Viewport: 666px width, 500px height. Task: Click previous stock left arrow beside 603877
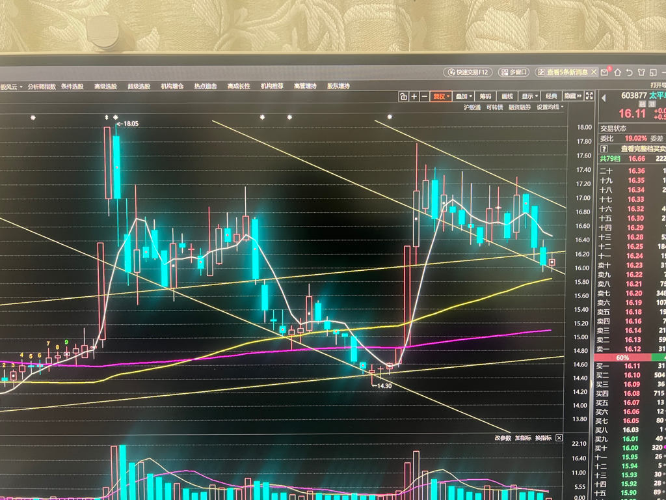pos(604,98)
